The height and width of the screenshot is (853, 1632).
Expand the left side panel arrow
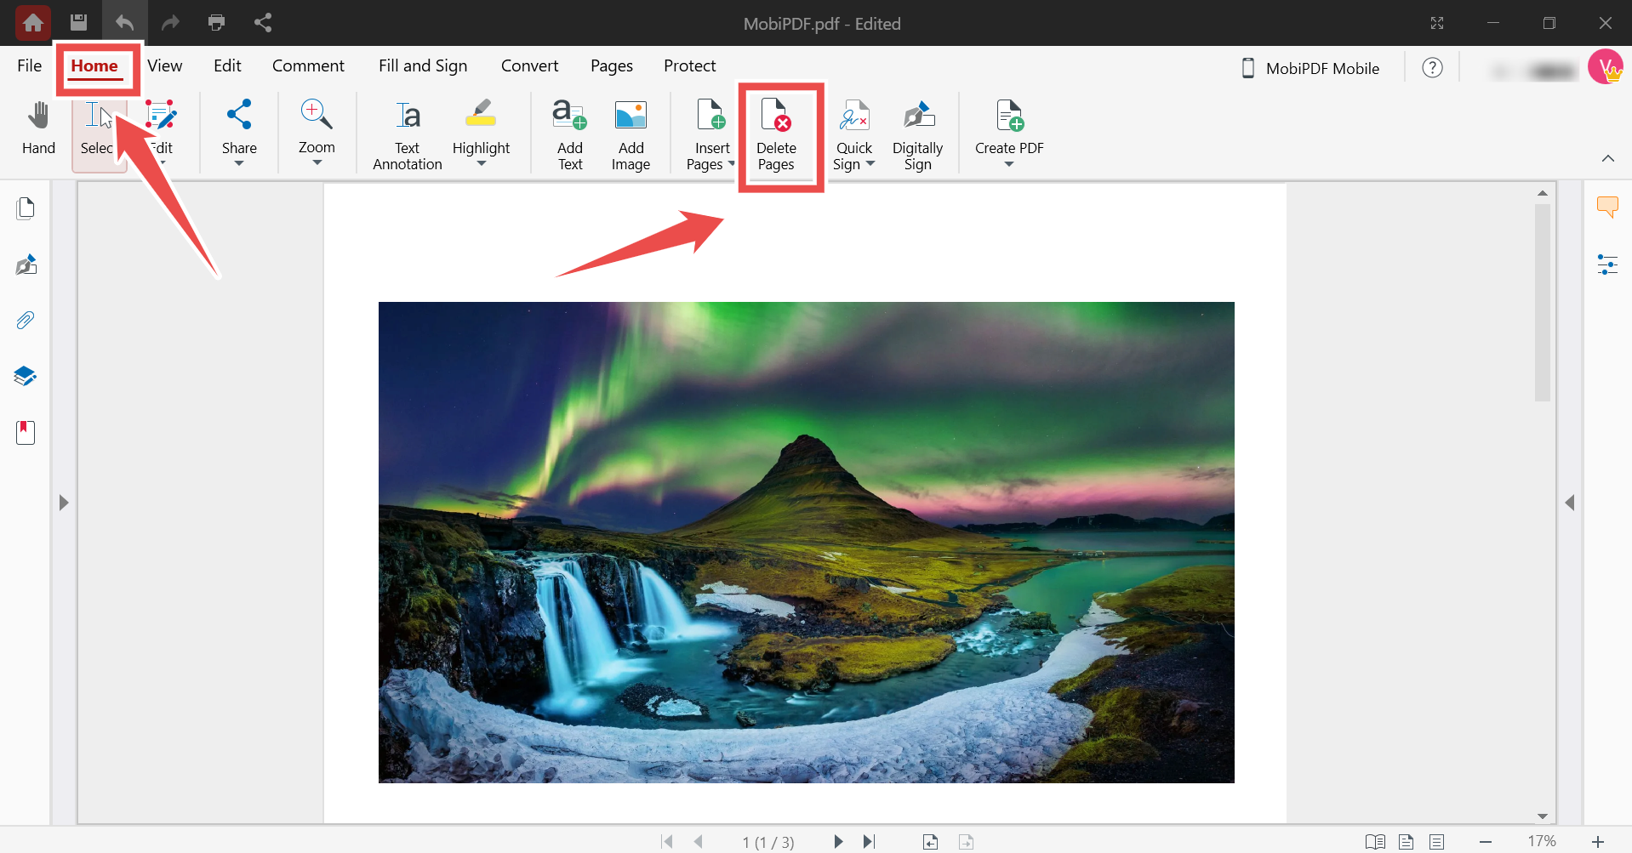pos(64,503)
